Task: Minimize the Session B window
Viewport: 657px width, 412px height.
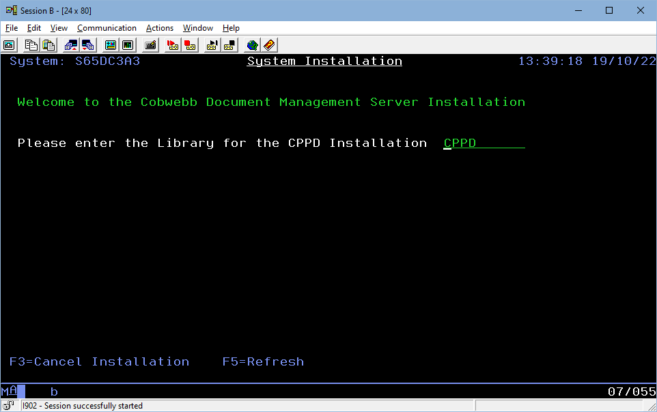Action: point(578,10)
